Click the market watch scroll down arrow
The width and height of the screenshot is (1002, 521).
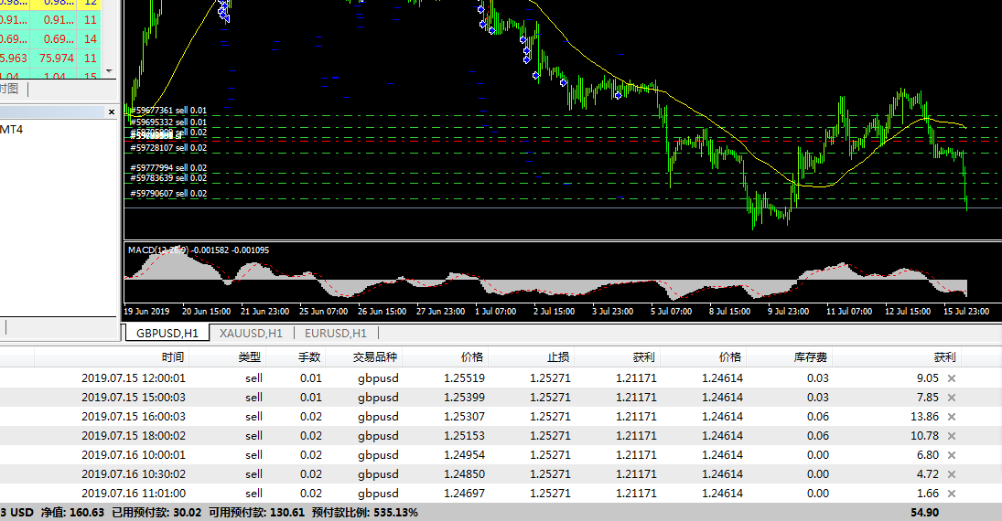[109, 71]
